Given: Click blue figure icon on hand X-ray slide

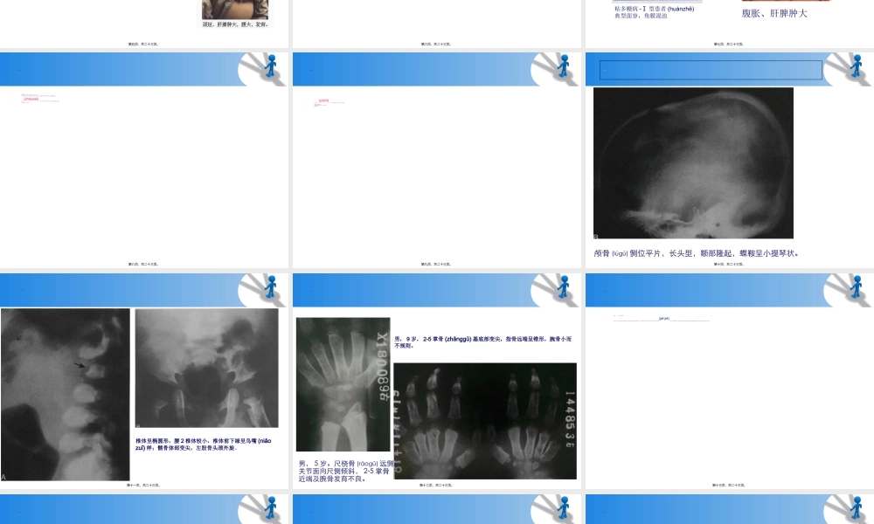Looking at the screenshot, I should [560, 289].
